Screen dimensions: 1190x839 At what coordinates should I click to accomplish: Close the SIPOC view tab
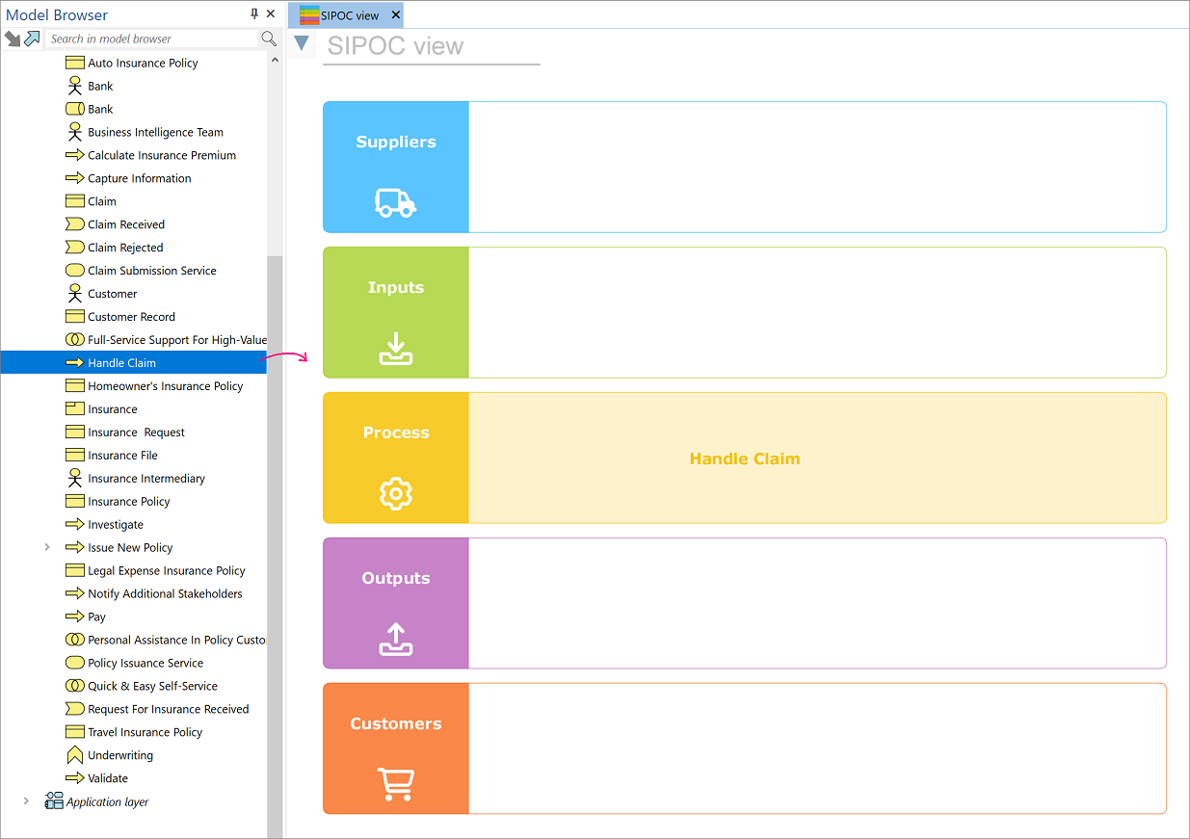tap(395, 15)
